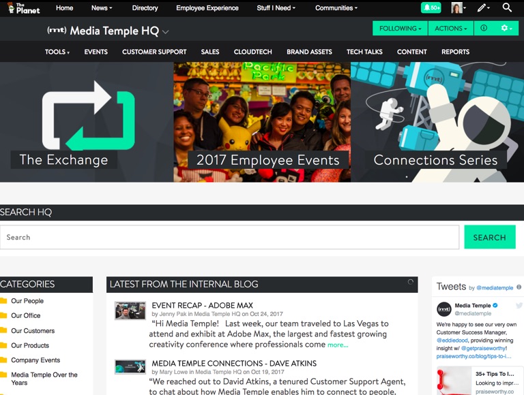Open the user avatar menu
Viewport: 524px width, 395px height.
point(458,8)
